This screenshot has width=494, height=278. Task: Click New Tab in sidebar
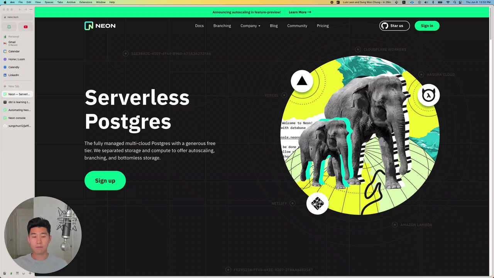pyautogui.click(x=17, y=86)
